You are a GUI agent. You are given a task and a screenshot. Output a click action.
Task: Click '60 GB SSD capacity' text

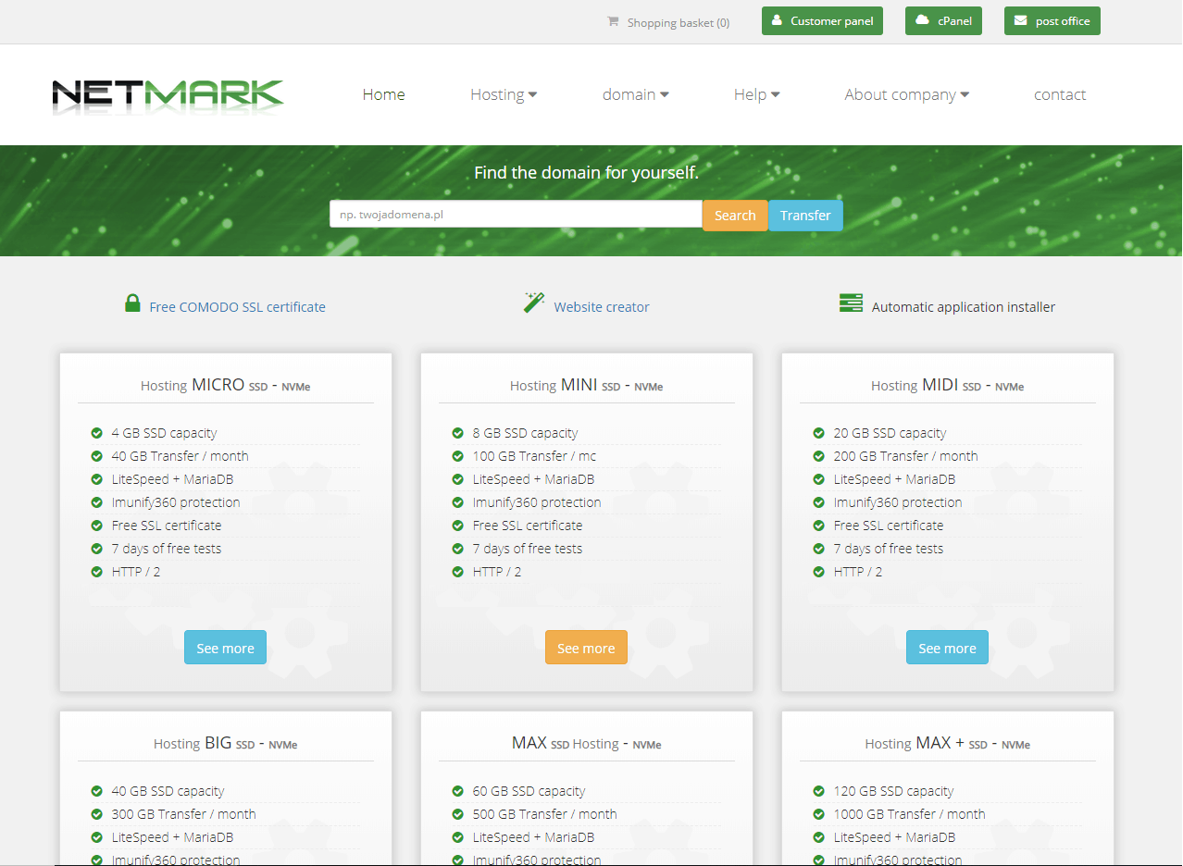coord(529,791)
